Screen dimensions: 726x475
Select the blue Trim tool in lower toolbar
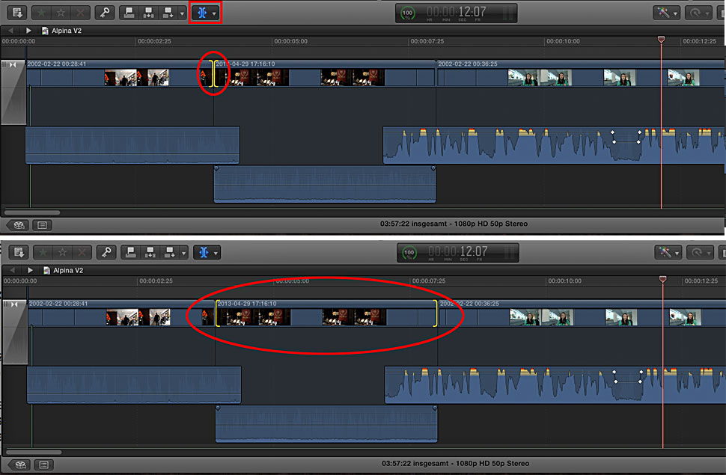tap(204, 252)
